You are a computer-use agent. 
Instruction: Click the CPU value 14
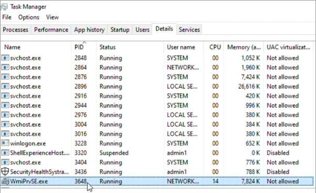(x=215, y=181)
